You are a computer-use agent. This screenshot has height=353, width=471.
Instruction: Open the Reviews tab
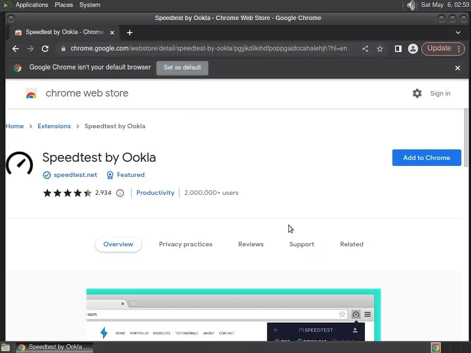pos(251,245)
